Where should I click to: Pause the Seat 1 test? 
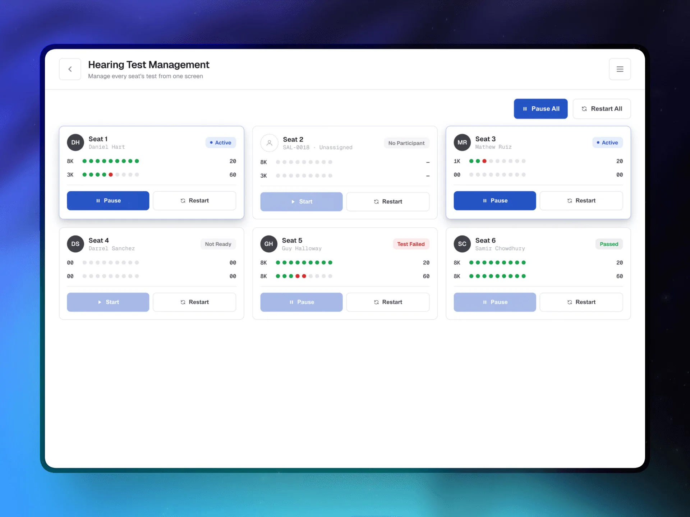click(108, 201)
